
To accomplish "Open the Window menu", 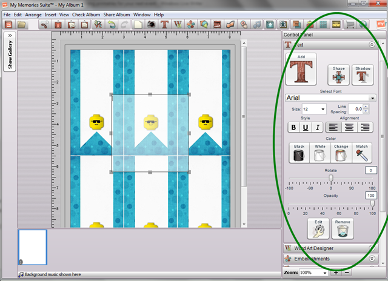I will (142, 15).
